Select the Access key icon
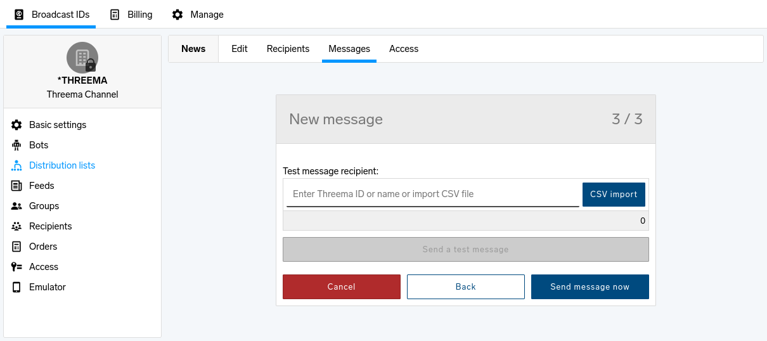Screen dimensions: 767x341 pos(17,267)
